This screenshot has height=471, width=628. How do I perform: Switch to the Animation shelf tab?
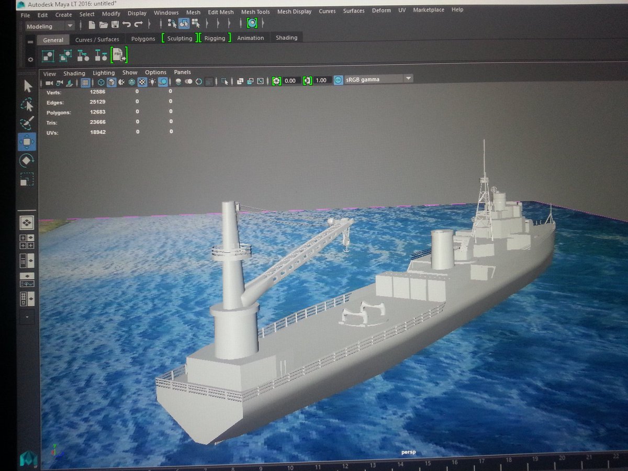[250, 38]
